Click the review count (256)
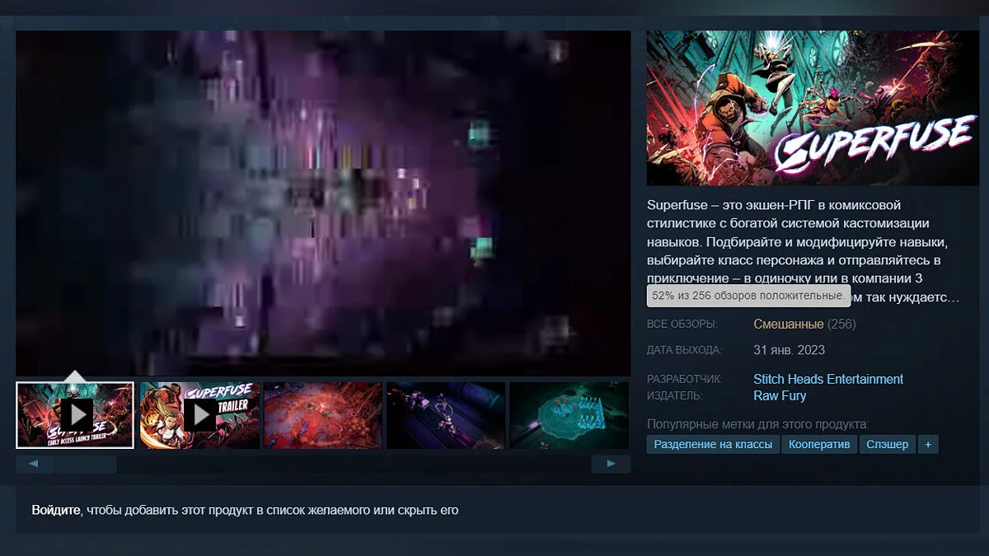Viewport: 989px width, 556px height. tap(841, 324)
